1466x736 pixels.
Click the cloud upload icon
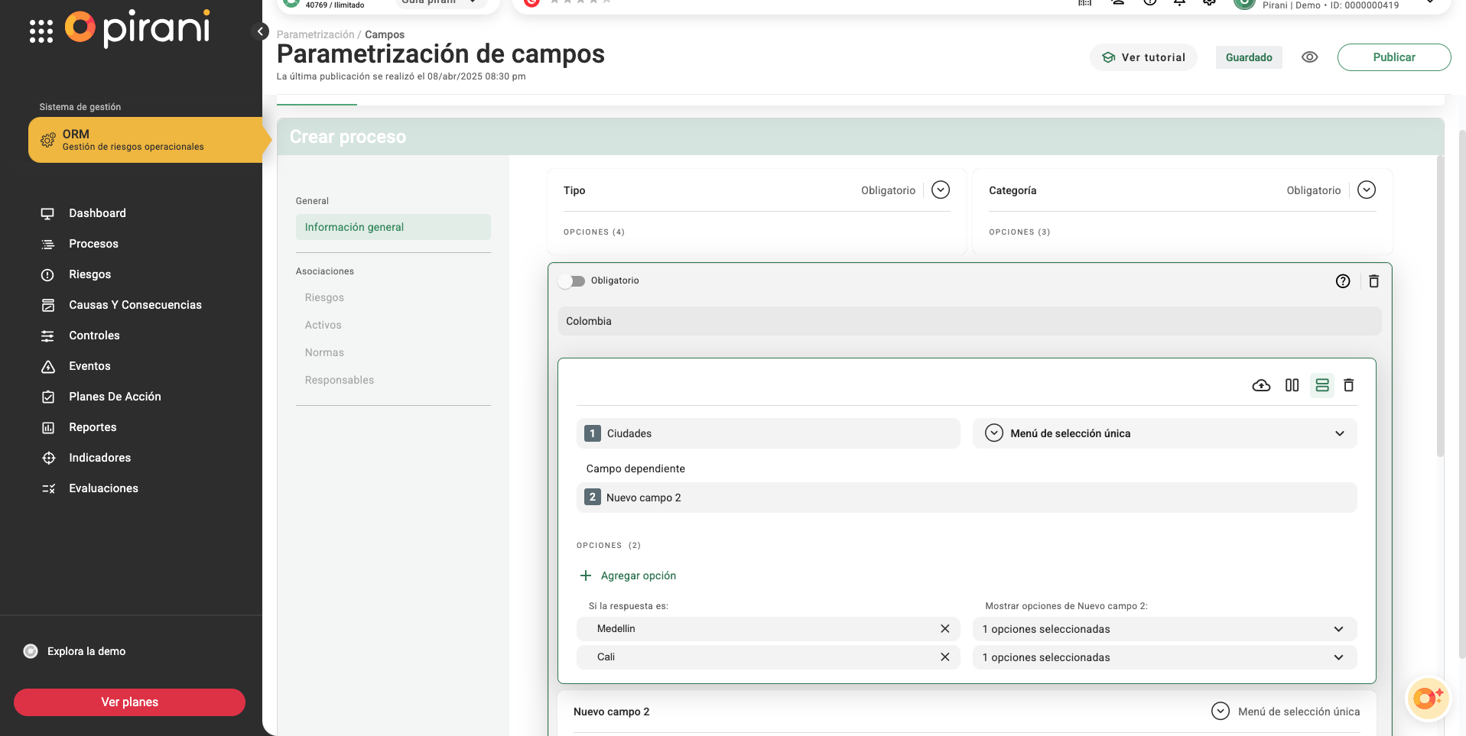(x=1261, y=385)
